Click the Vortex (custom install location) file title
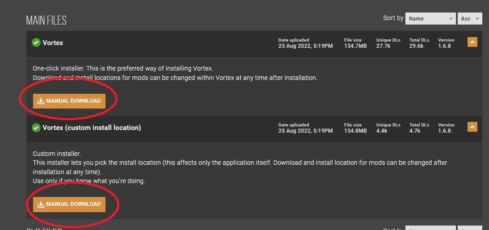 pyautogui.click(x=92, y=127)
